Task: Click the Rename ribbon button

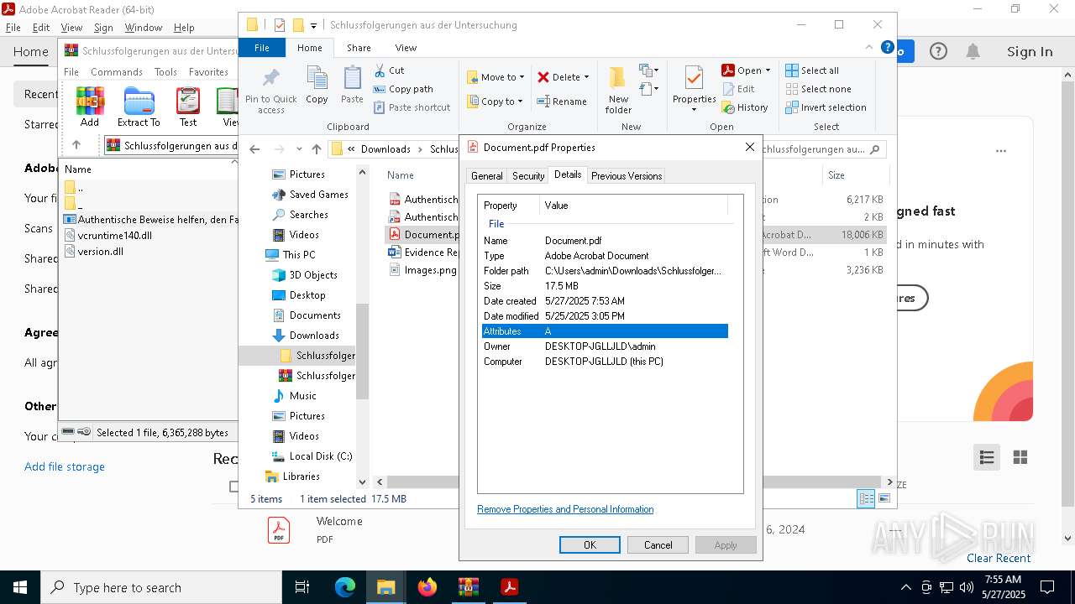Action: pos(562,102)
